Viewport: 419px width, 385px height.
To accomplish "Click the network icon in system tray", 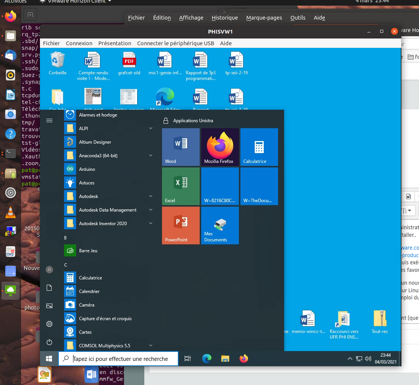I will pos(359,359).
